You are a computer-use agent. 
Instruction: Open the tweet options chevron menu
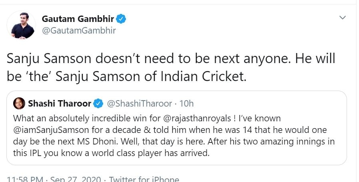342,18
